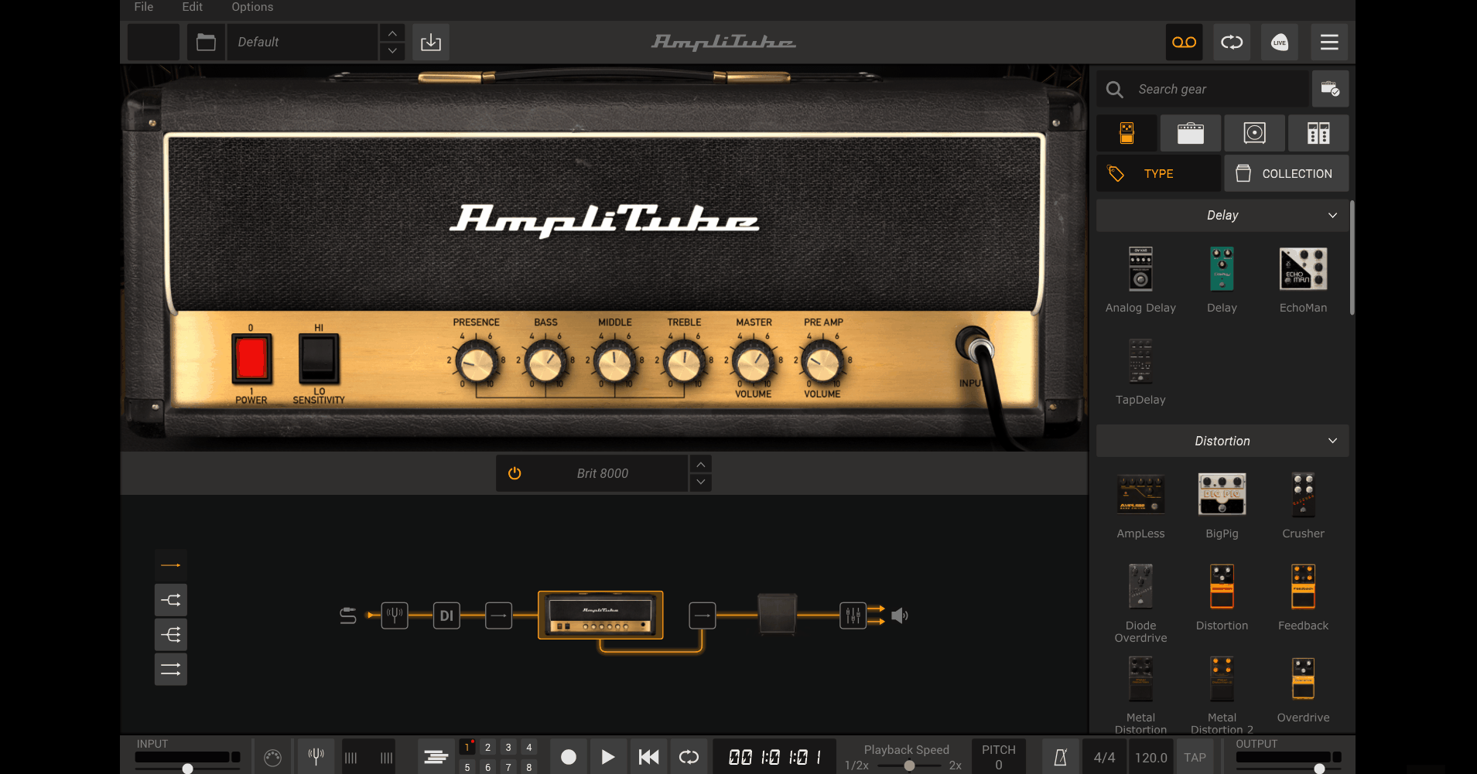Click the save preset download icon
Image resolution: width=1477 pixels, height=774 pixels.
pos(431,42)
